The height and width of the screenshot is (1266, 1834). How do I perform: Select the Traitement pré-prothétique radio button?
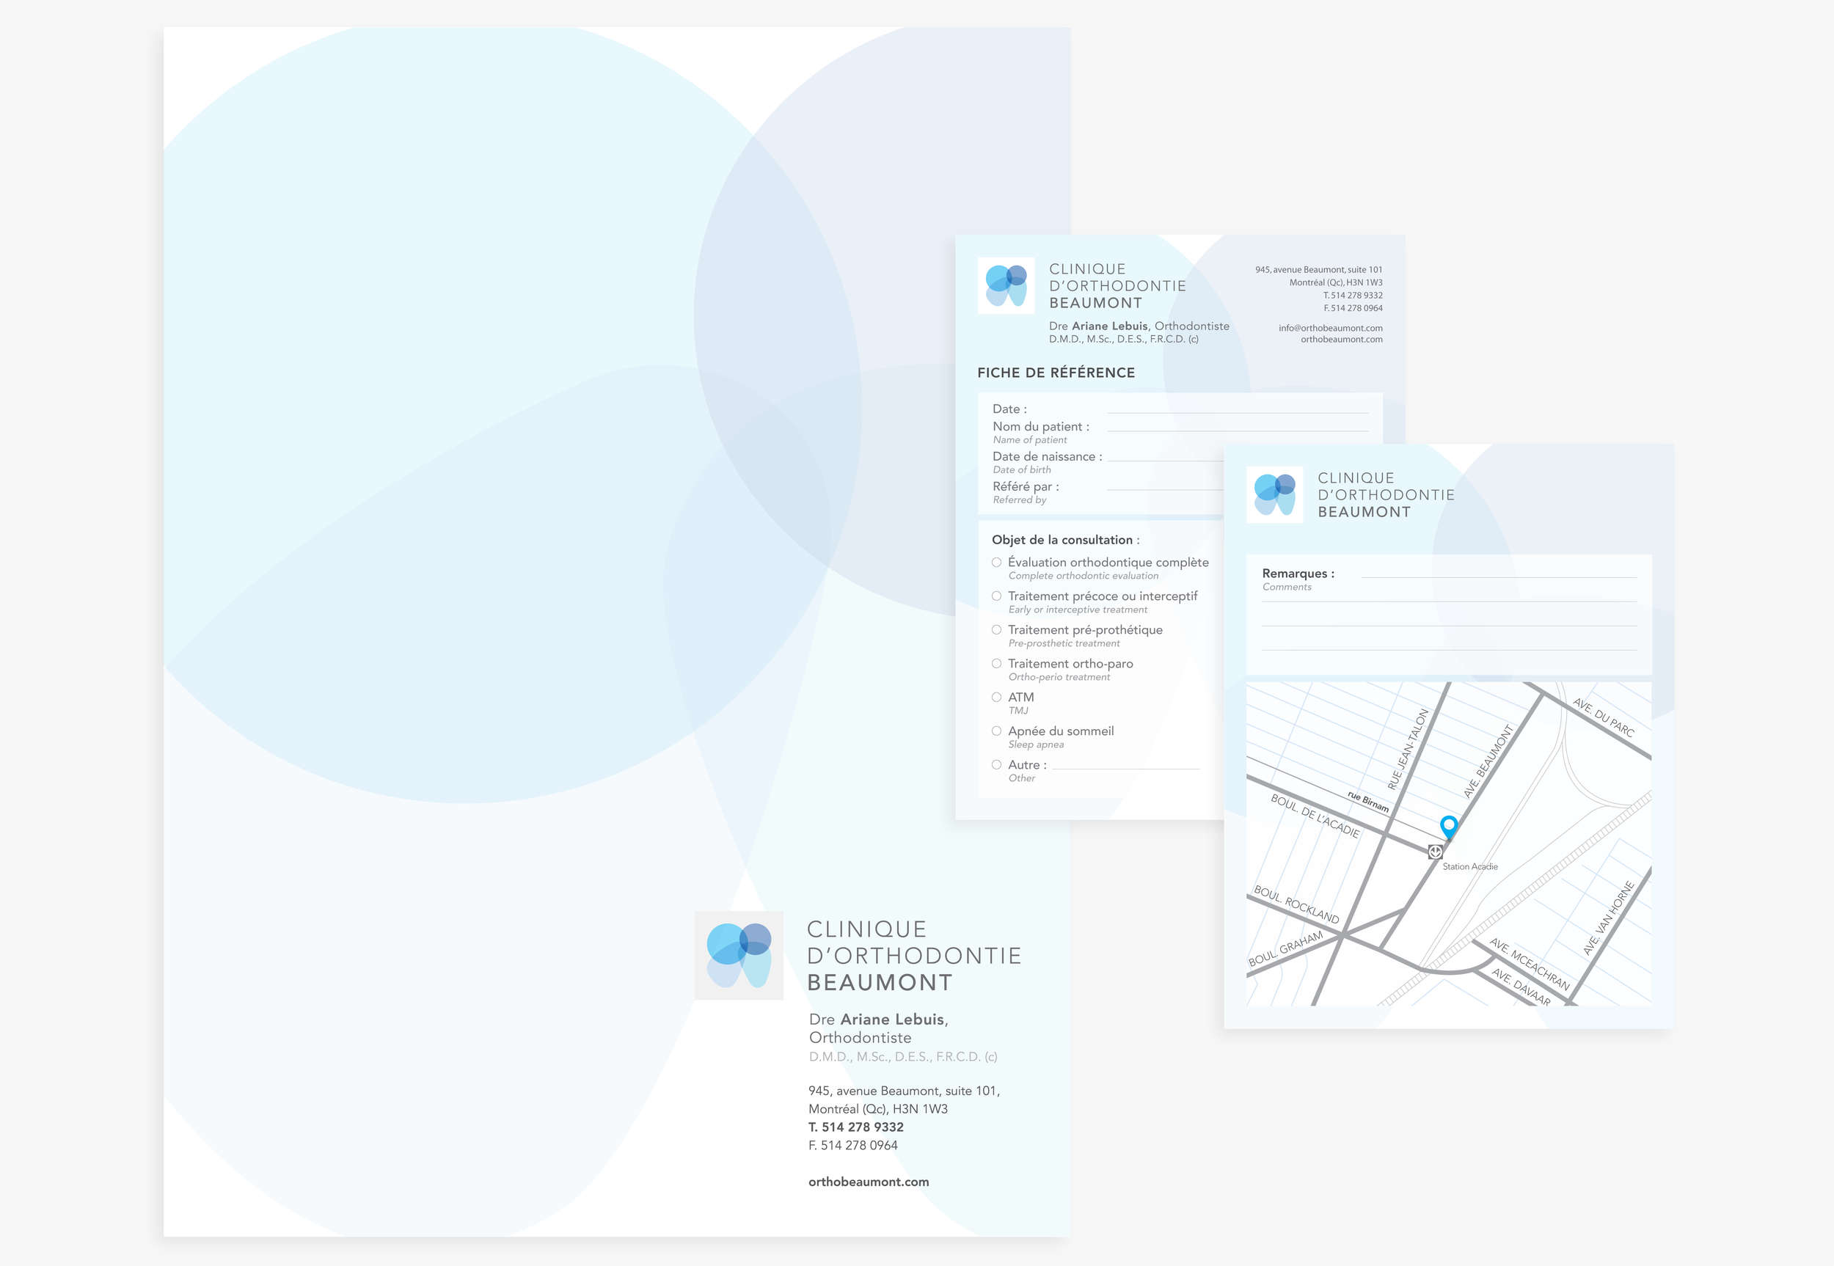[x=996, y=630]
